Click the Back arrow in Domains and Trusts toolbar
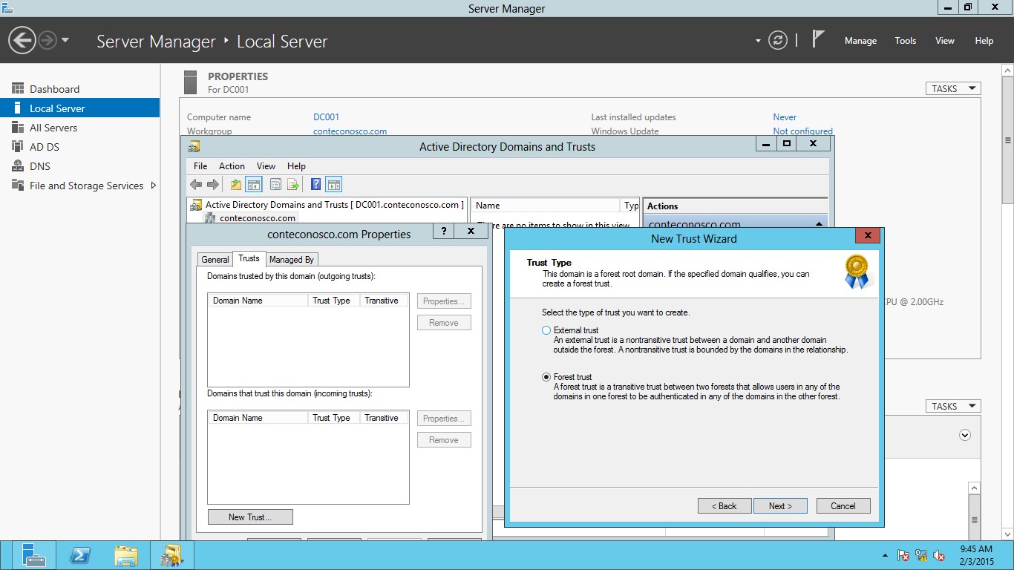The image size is (1014, 570). pos(196,184)
